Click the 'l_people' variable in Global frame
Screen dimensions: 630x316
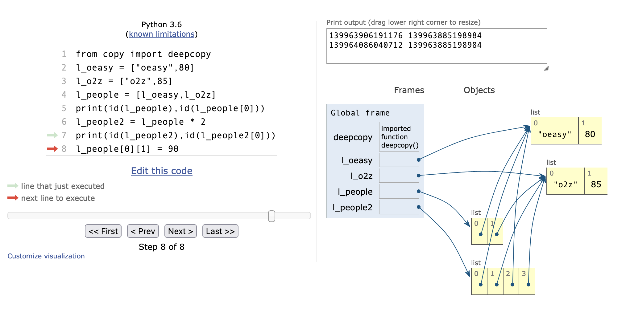355,192
